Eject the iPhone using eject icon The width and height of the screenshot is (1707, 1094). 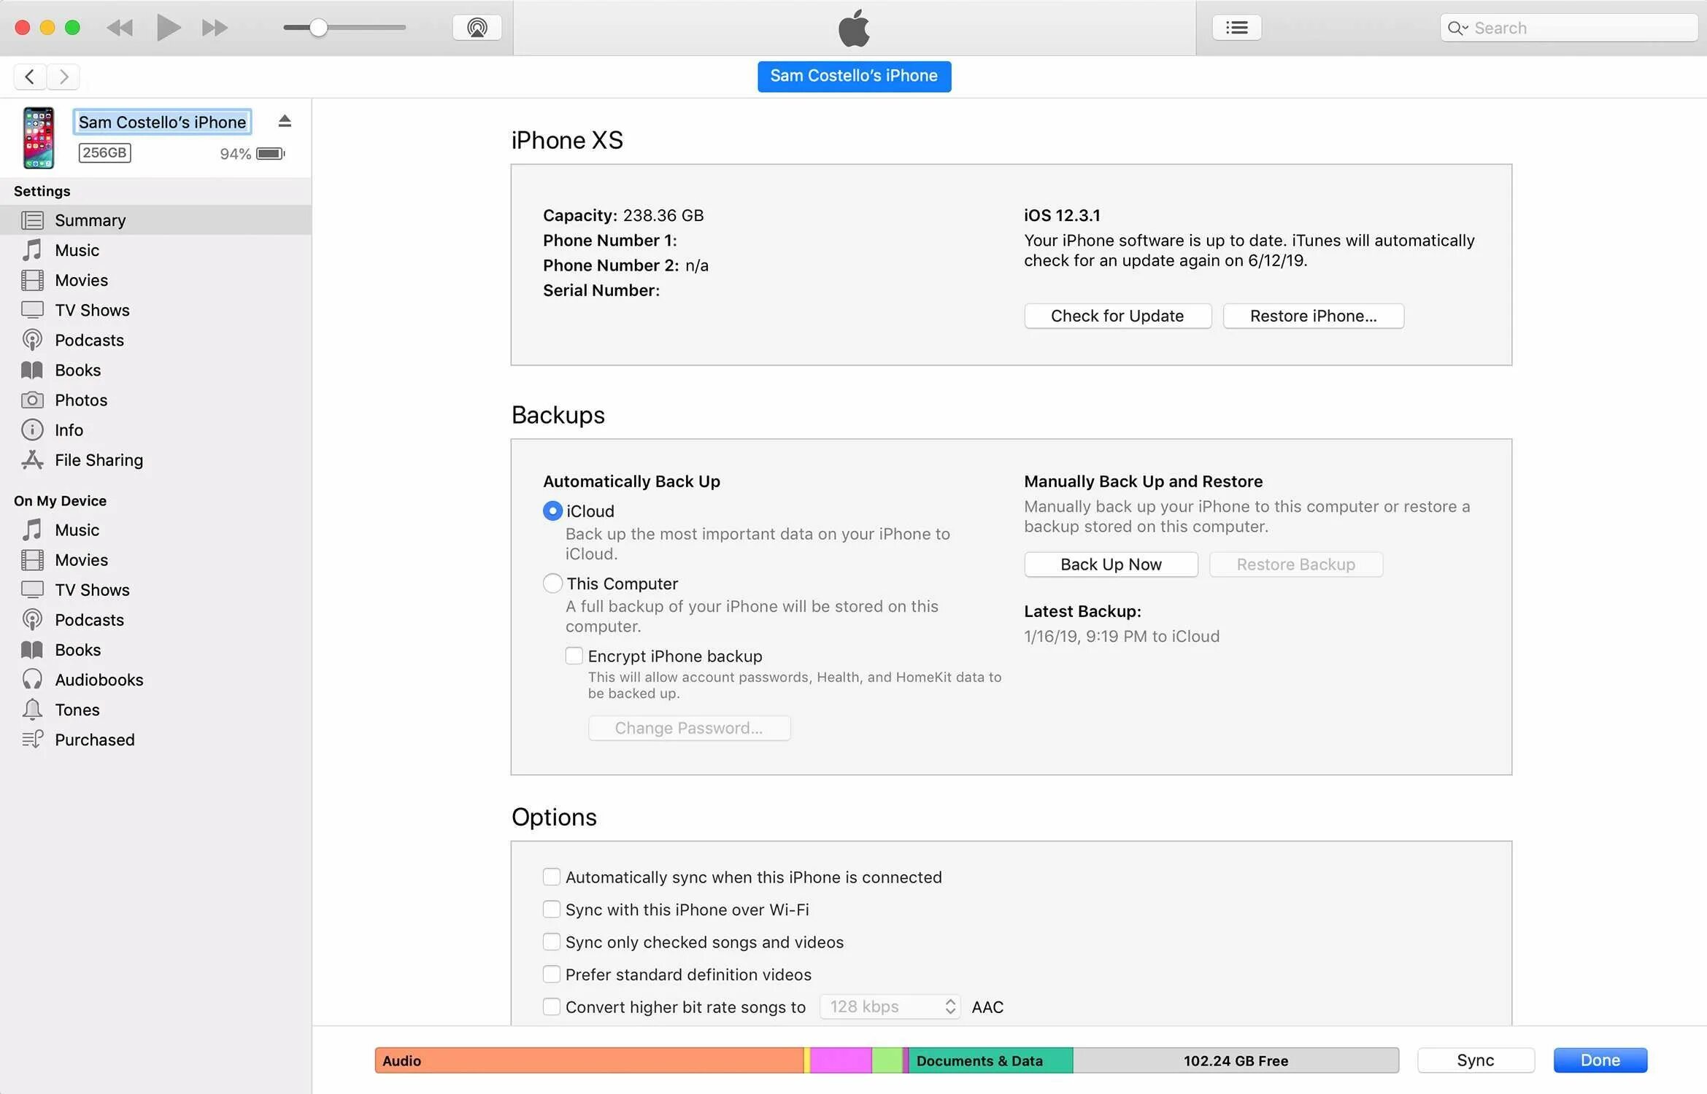pyautogui.click(x=285, y=121)
